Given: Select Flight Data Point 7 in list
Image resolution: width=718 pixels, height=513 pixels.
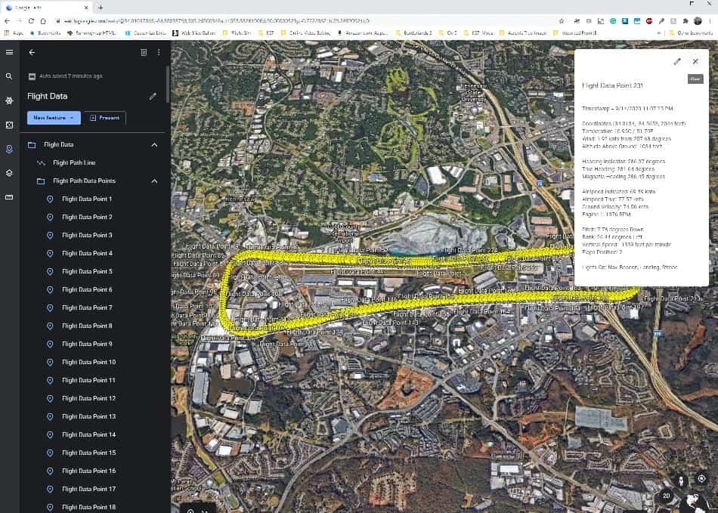Looking at the screenshot, I should [x=86, y=307].
